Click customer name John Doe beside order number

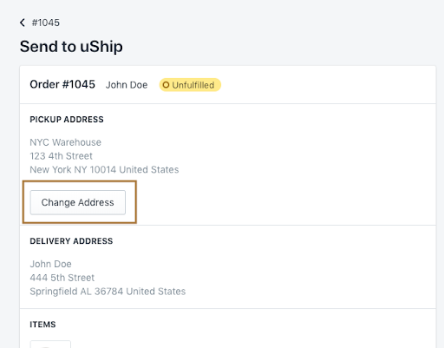tap(127, 85)
